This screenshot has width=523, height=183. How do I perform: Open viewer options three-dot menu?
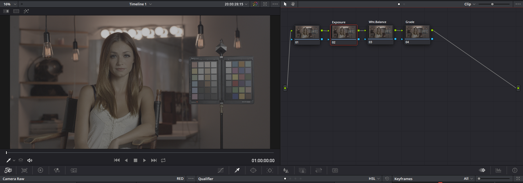275,4
